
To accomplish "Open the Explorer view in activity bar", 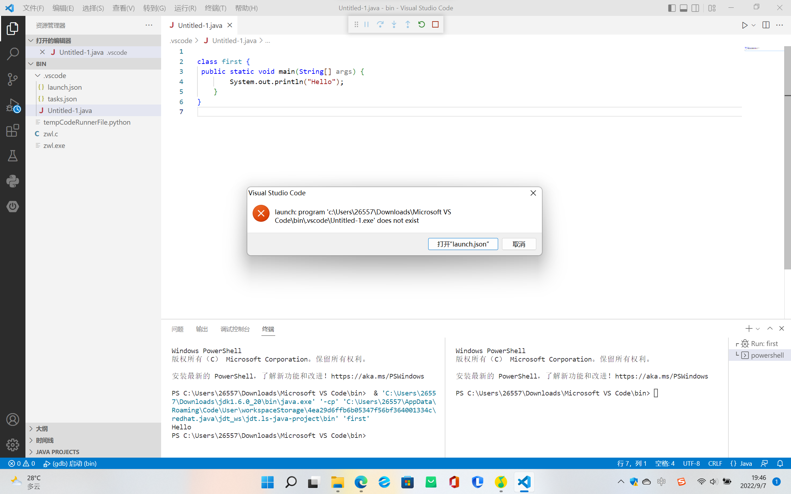I will tap(13, 29).
